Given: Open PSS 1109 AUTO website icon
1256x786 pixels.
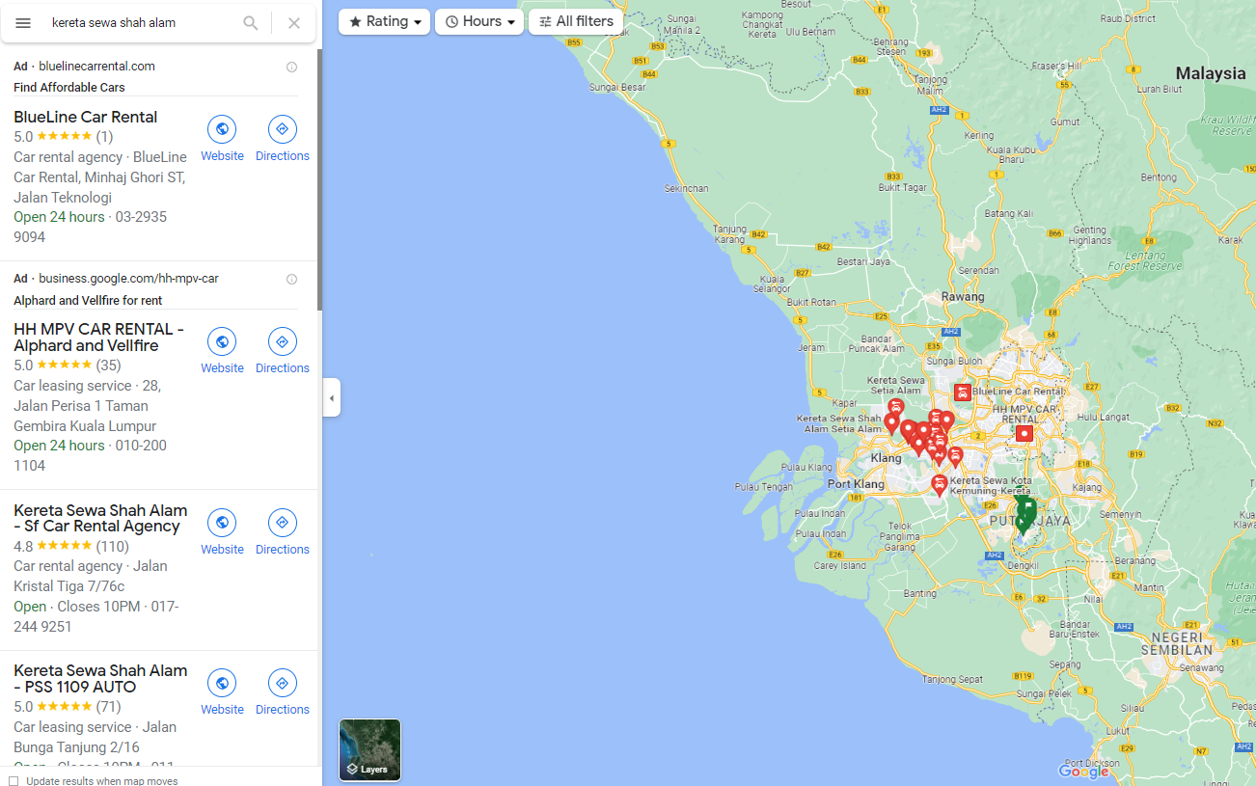Looking at the screenshot, I should 222,683.
